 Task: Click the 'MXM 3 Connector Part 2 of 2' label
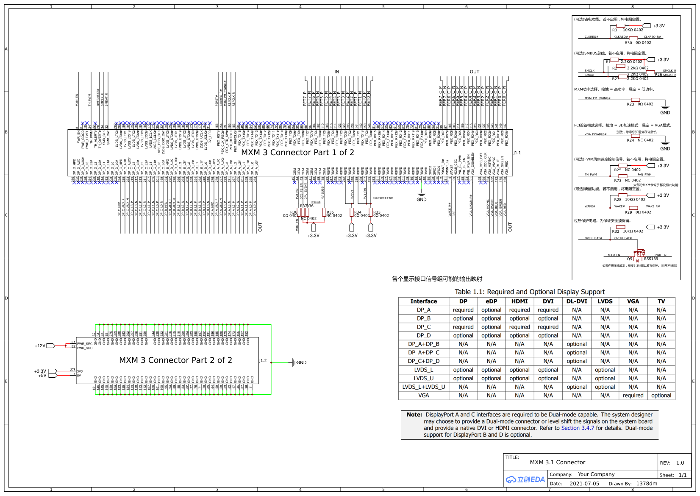click(x=175, y=360)
